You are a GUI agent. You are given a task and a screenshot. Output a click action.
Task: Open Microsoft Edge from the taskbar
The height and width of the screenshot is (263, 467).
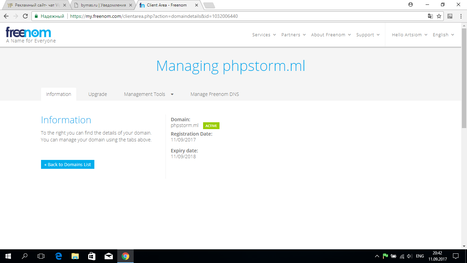pyautogui.click(x=58, y=256)
